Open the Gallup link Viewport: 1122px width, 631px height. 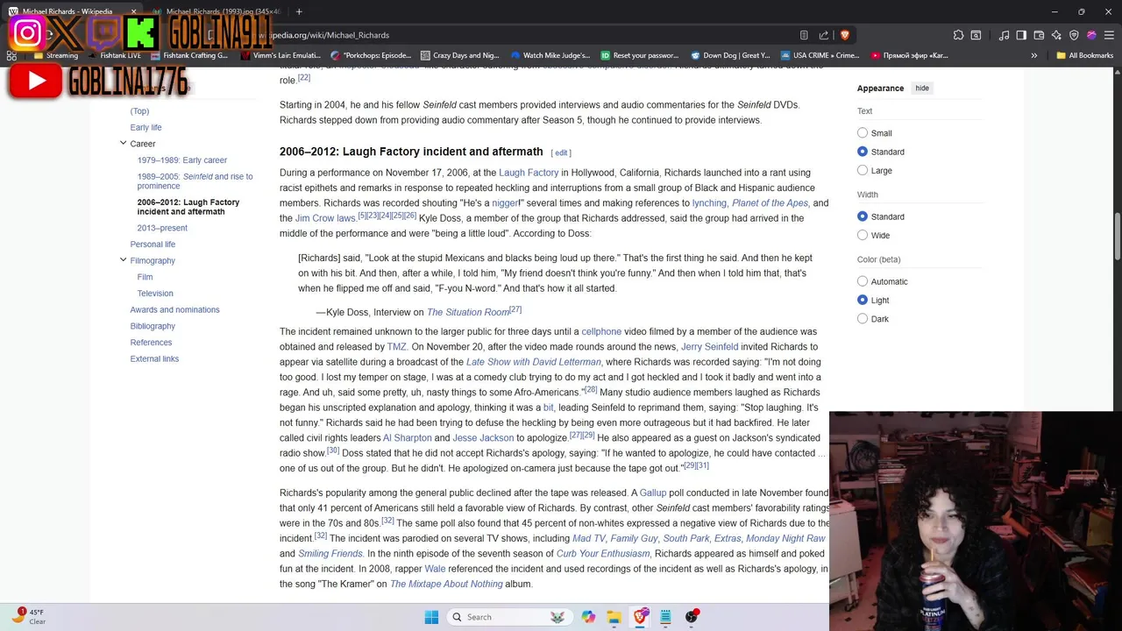click(x=653, y=493)
